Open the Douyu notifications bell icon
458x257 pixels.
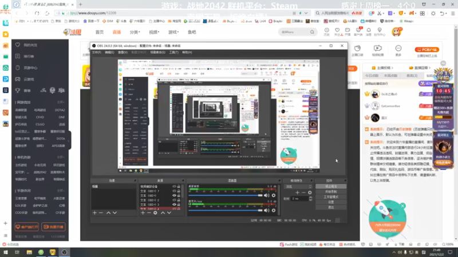[x=369, y=30]
